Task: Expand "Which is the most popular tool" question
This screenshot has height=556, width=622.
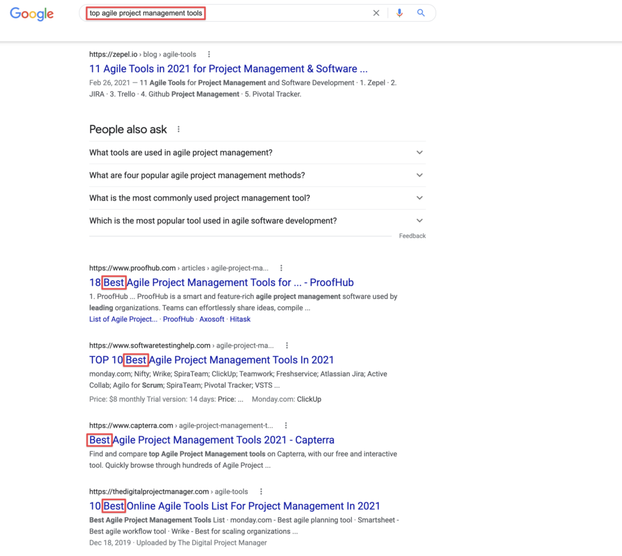Action: pos(258,221)
